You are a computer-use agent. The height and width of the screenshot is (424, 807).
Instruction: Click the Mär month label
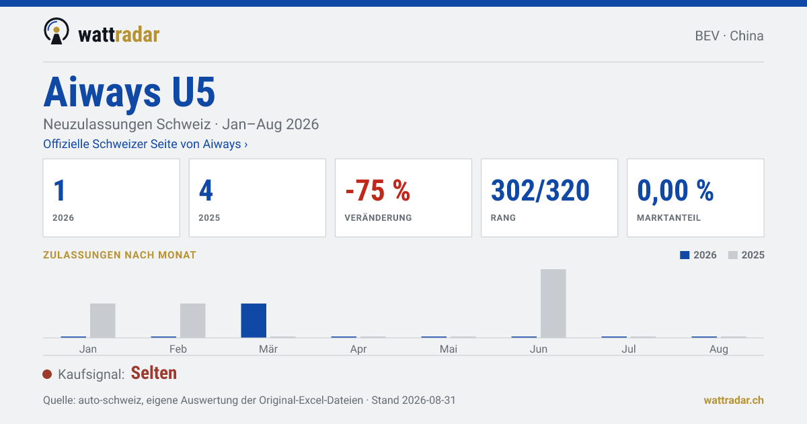tap(268, 349)
